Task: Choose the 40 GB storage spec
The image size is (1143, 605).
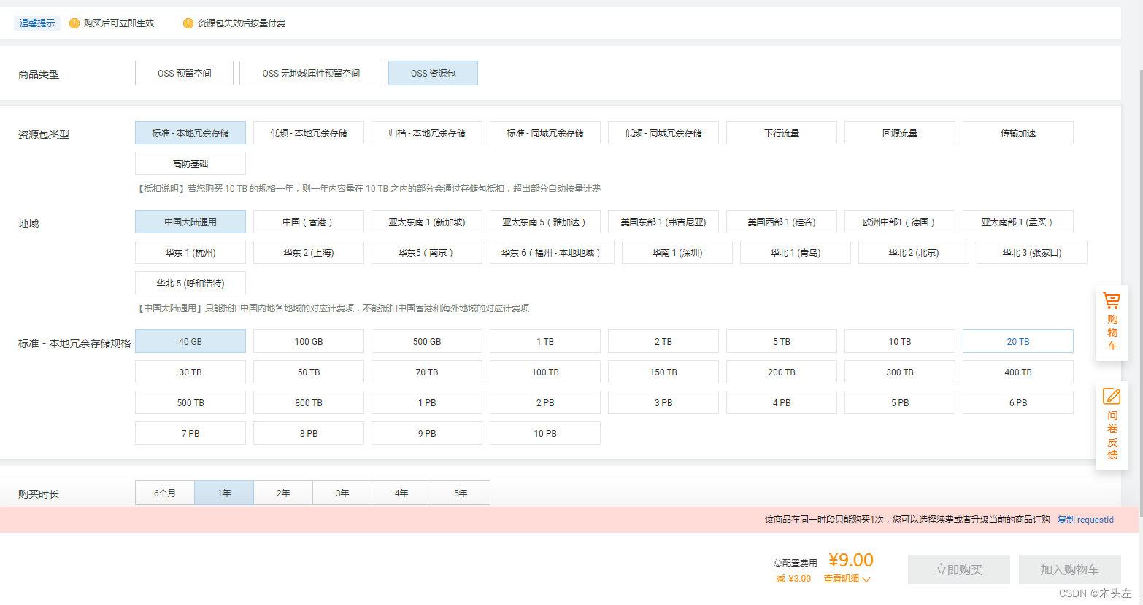Action: [190, 341]
